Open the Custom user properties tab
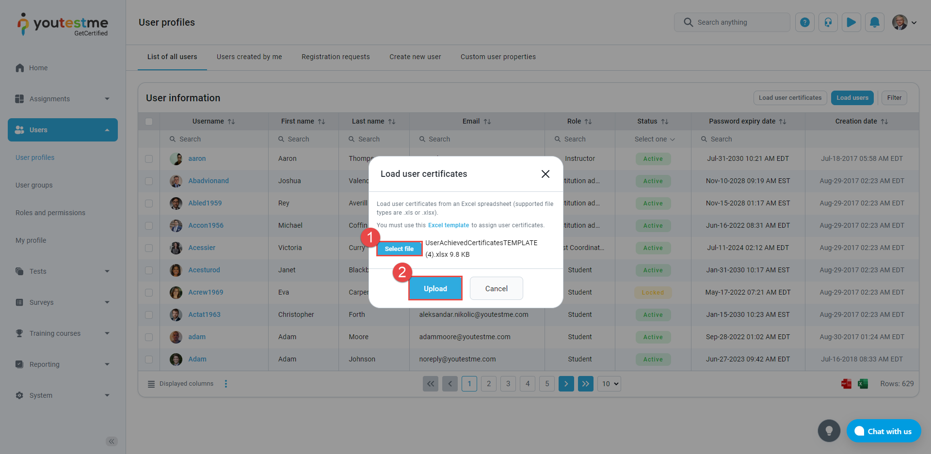 (498, 57)
